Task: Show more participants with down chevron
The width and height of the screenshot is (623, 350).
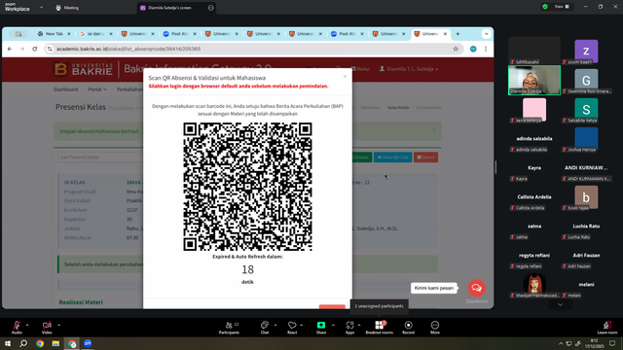Action: point(561,304)
